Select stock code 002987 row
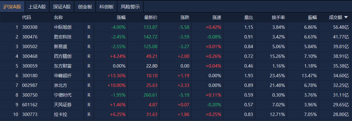 176,86
